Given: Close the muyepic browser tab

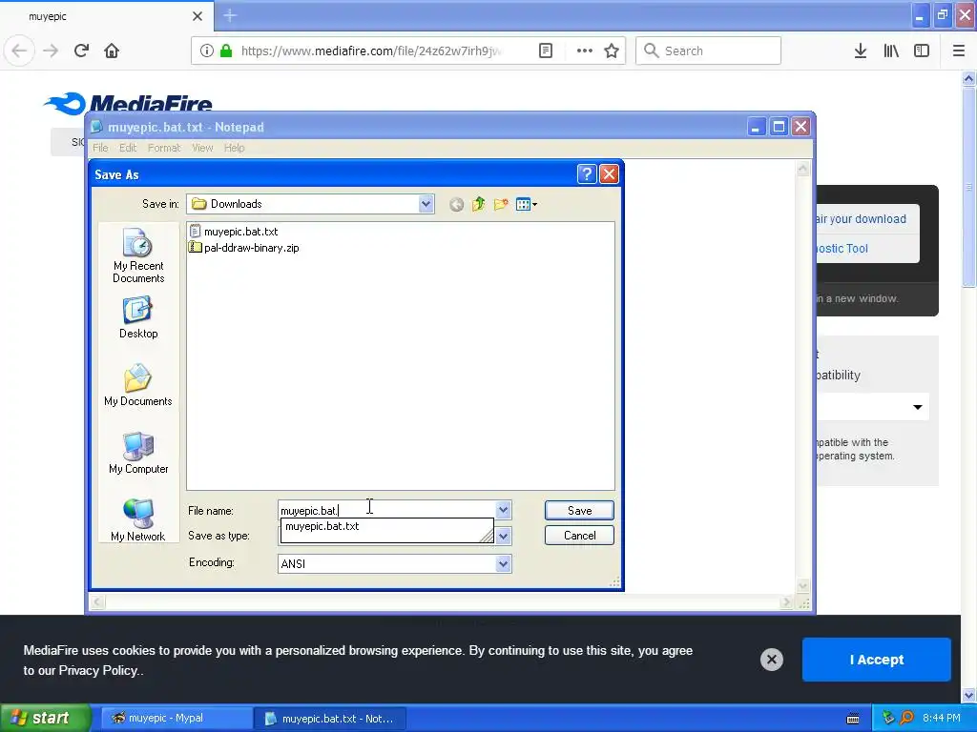Looking at the screenshot, I should [x=197, y=16].
